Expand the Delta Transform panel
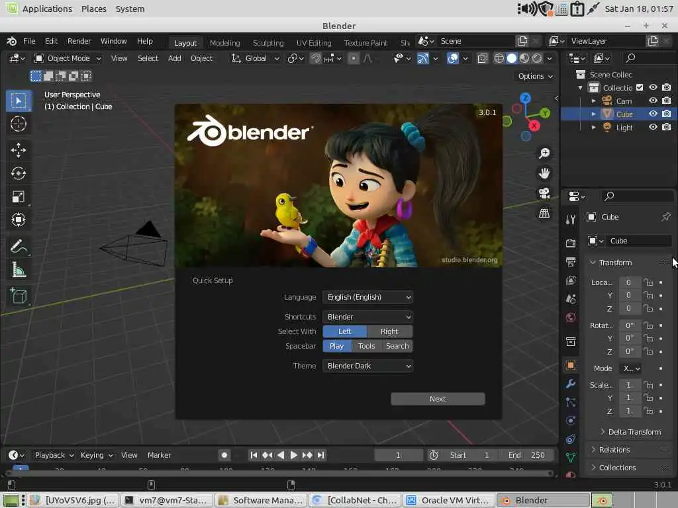 click(603, 432)
